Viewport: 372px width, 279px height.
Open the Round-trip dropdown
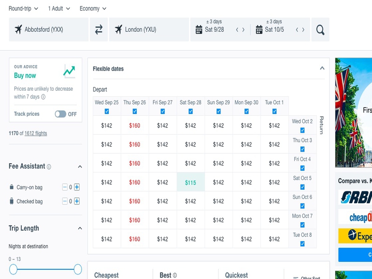click(x=23, y=8)
